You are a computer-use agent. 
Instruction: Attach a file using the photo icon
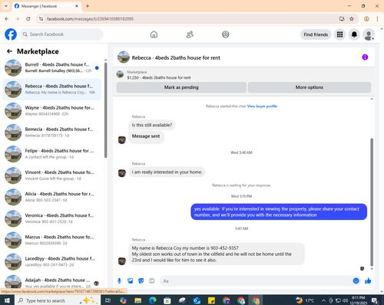(x=131, y=281)
